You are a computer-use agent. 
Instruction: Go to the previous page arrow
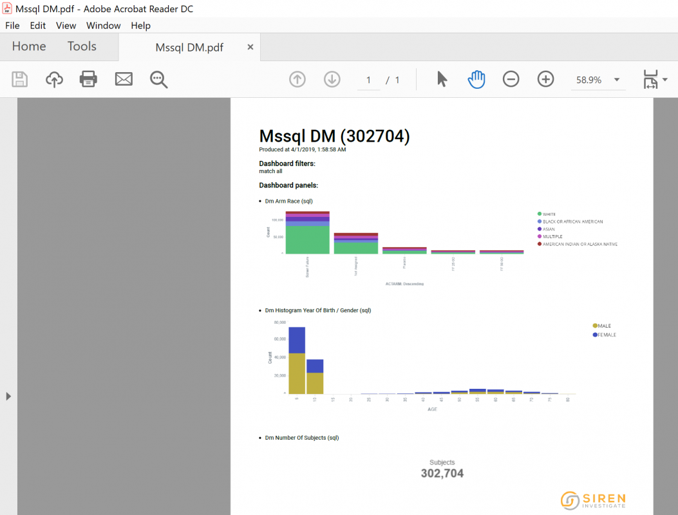point(297,80)
